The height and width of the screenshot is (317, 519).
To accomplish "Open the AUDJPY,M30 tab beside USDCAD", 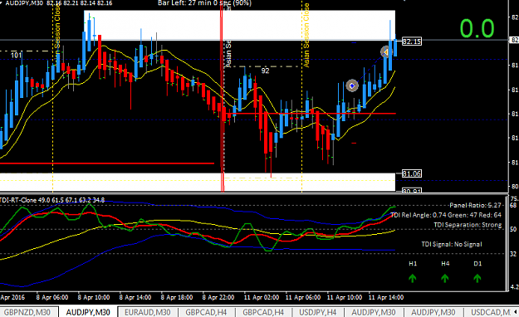I will point(433,312).
